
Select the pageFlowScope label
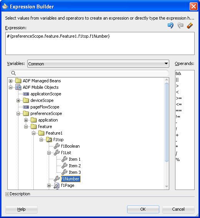(x=45, y=107)
